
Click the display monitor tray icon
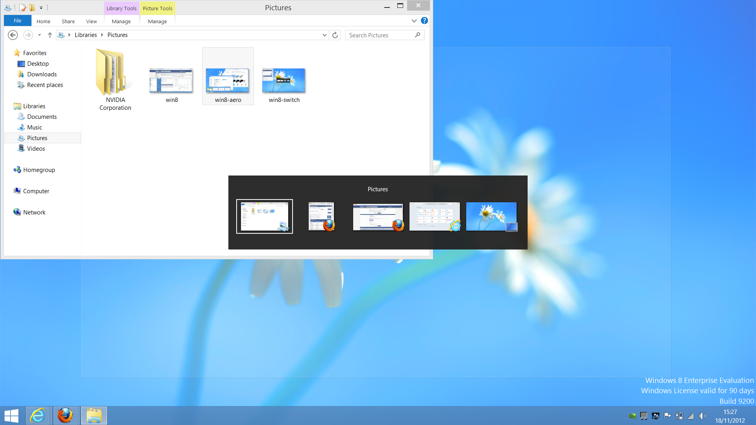[x=656, y=416]
